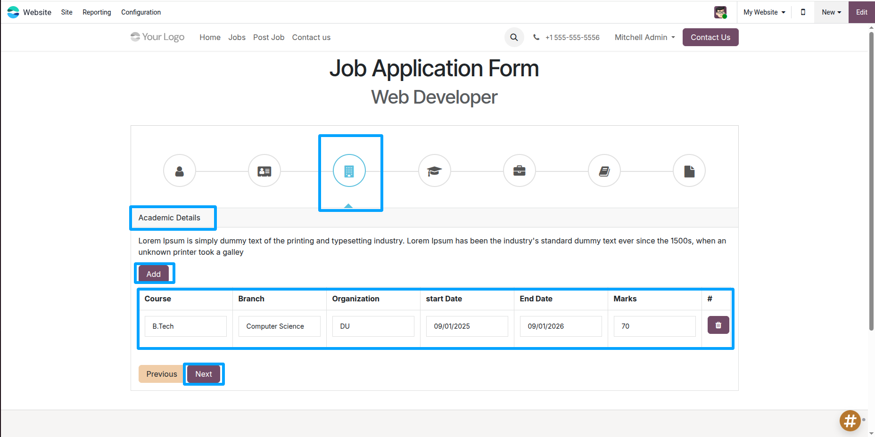The height and width of the screenshot is (437, 875).
Task: Select the book step icon
Action: click(x=604, y=171)
